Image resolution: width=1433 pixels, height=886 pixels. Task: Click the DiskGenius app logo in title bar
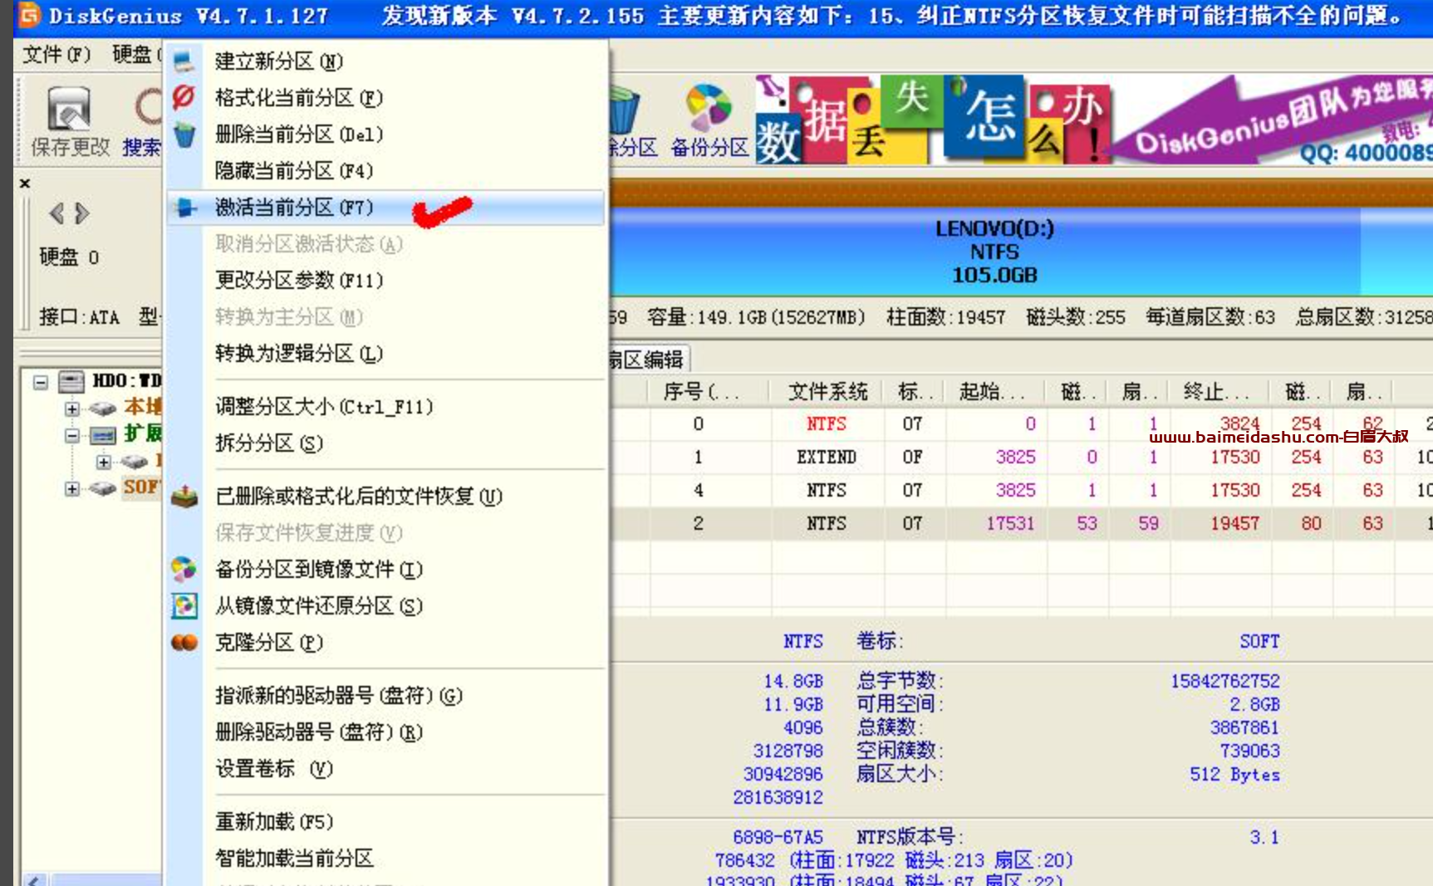click(29, 14)
